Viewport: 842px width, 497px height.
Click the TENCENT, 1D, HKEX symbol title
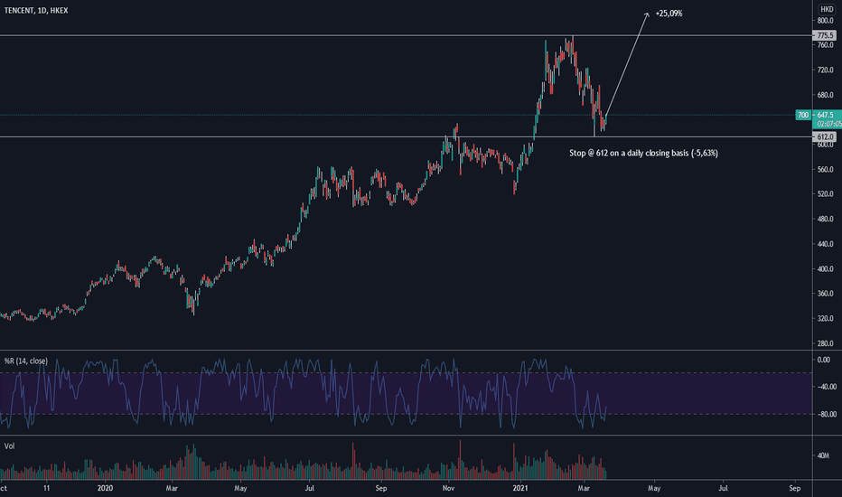[x=36, y=10]
